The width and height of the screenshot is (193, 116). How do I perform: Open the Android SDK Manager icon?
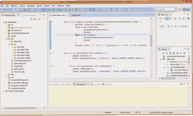(x=25, y=10)
